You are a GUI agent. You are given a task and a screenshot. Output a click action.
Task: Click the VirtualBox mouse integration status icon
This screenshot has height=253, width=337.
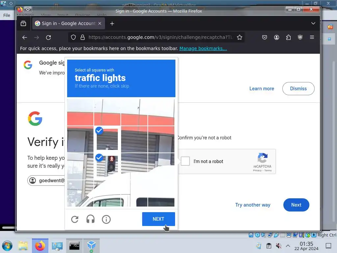pos(308,235)
